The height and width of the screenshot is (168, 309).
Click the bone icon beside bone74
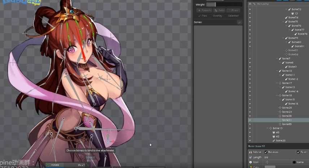tap(286, 18)
